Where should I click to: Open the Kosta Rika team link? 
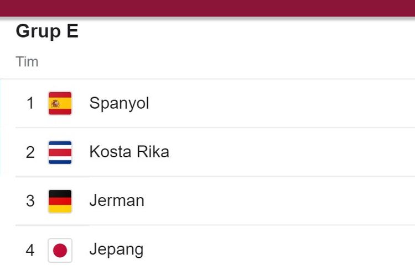click(129, 152)
